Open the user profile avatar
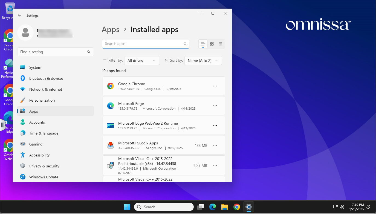 click(25, 33)
